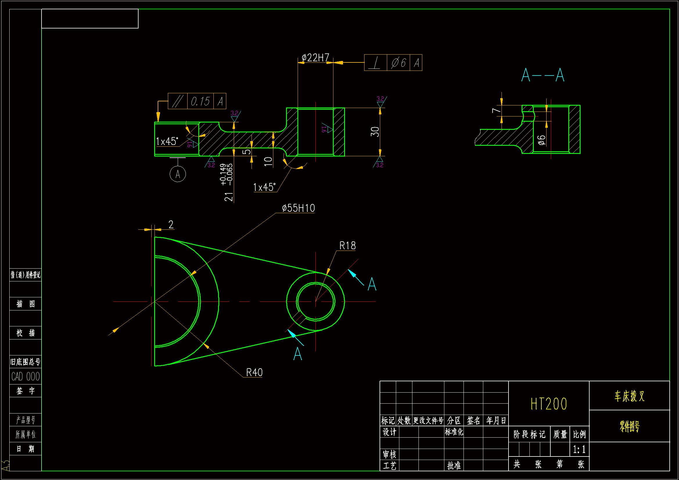Screen dimensions: 679x480
Task: Select the 车床拨叉 part name text
Action: click(x=629, y=396)
